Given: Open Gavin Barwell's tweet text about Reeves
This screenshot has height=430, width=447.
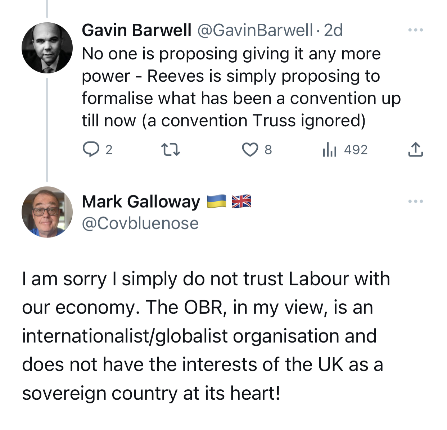Looking at the screenshot, I should 241,87.
